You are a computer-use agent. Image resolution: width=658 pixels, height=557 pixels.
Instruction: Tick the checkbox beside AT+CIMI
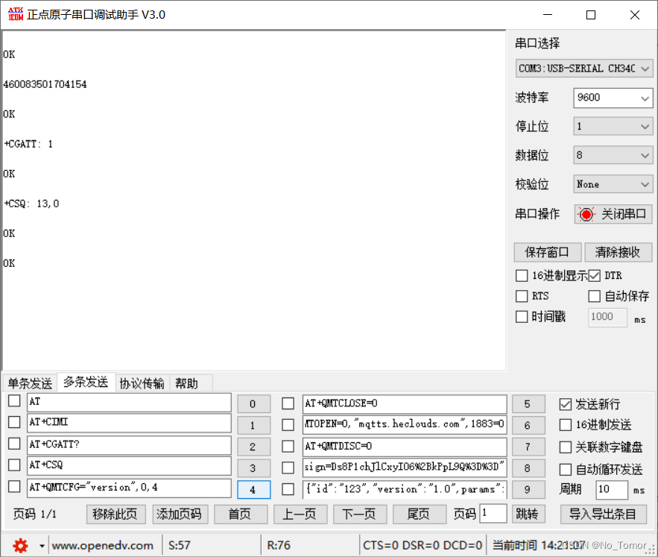14,422
